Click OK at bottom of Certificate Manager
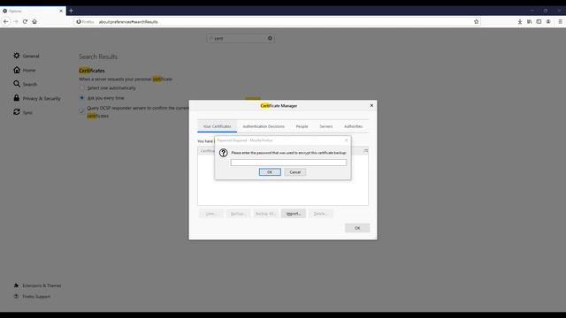Image resolution: width=566 pixels, height=318 pixels. [357, 228]
